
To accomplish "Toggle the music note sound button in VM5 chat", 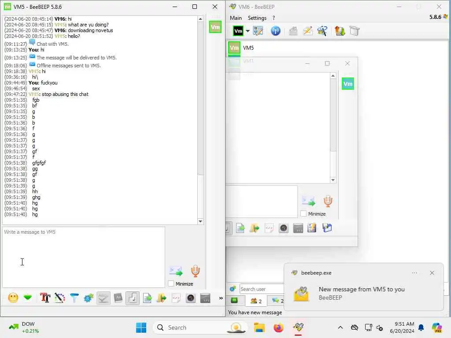I will [x=133, y=298].
